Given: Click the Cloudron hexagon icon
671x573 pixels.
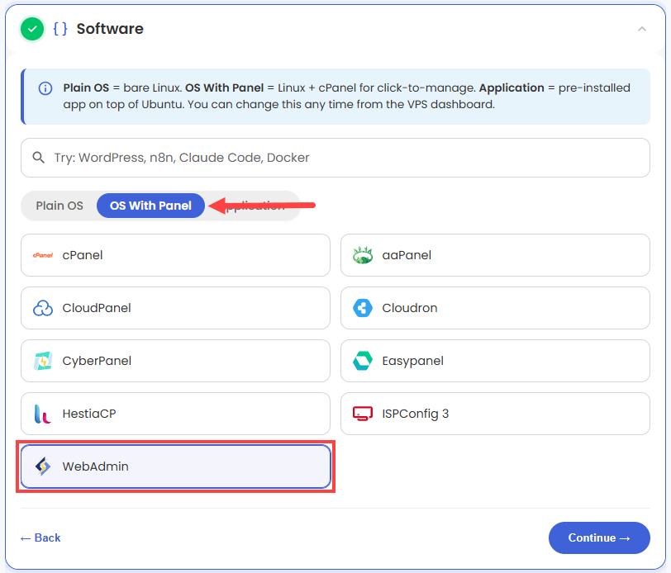Looking at the screenshot, I should 363,308.
